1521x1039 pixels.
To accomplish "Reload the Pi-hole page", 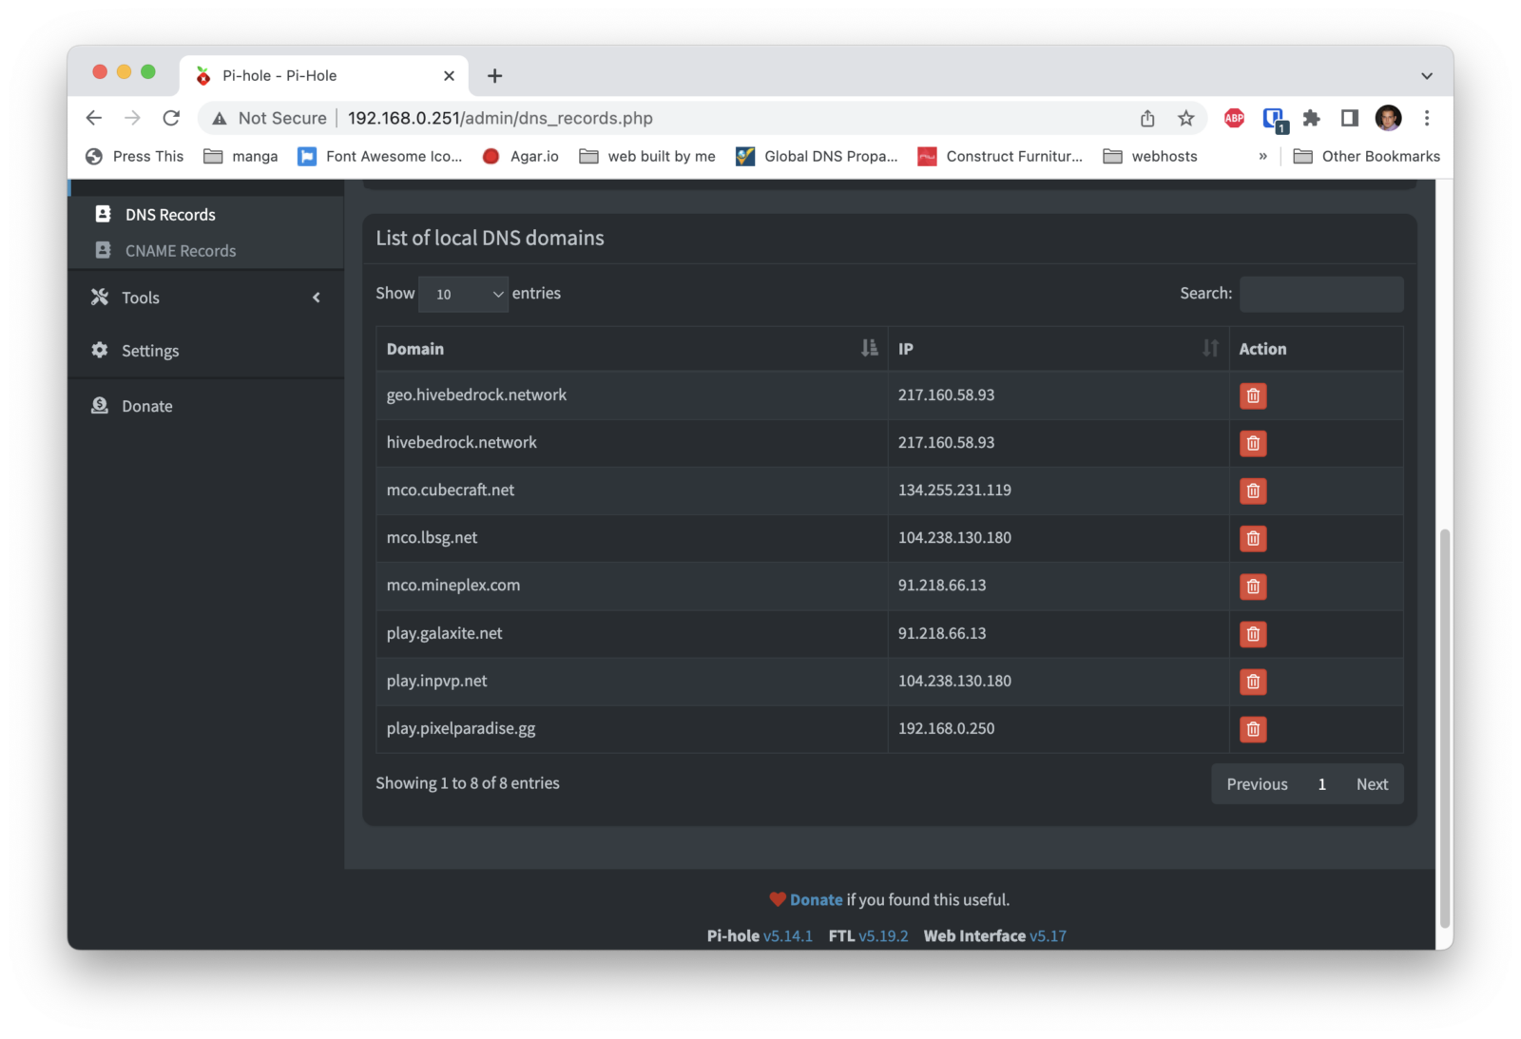I will 171,118.
